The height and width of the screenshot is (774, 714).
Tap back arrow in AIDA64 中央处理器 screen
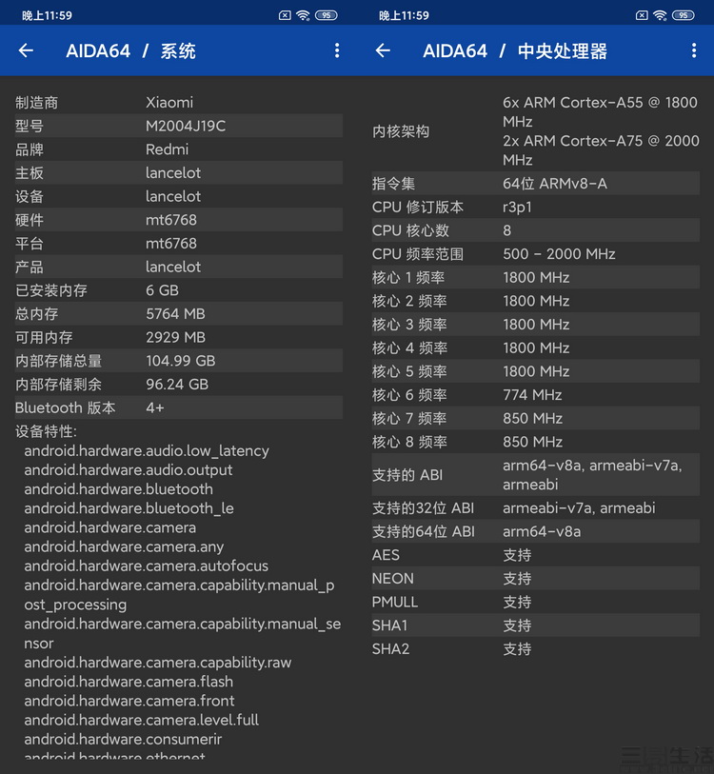point(383,50)
